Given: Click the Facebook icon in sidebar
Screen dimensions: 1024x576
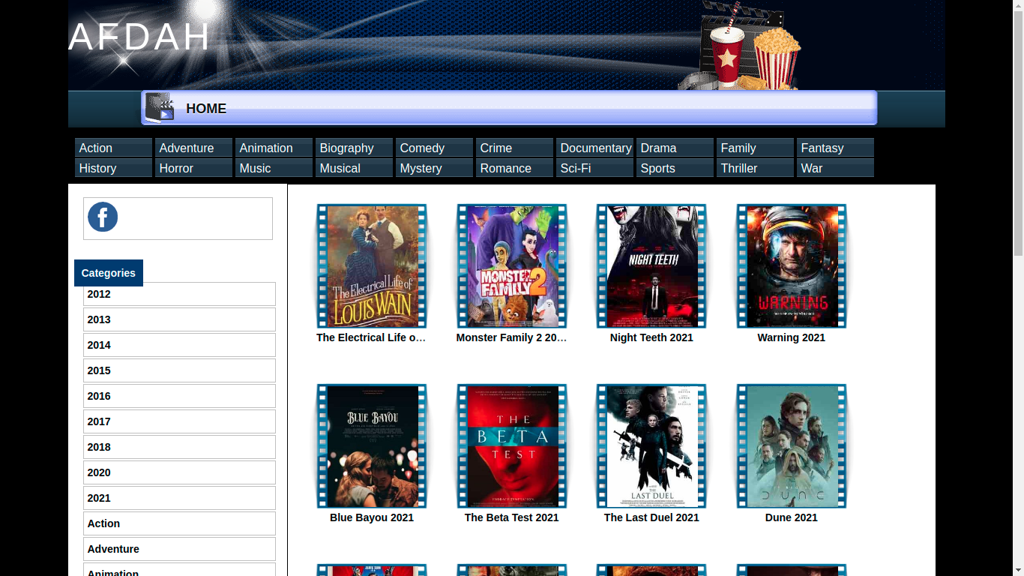Looking at the screenshot, I should [103, 217].
